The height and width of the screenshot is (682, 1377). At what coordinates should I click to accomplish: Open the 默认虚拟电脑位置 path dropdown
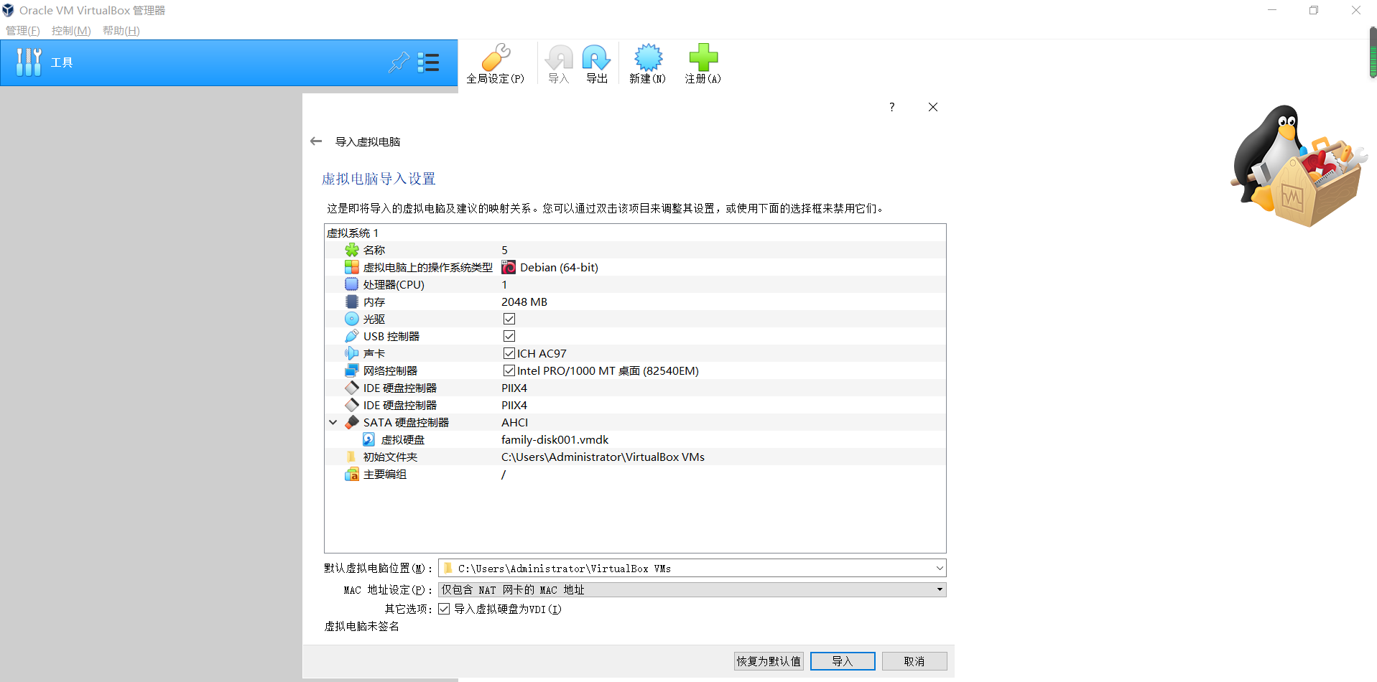click(939, 568)
